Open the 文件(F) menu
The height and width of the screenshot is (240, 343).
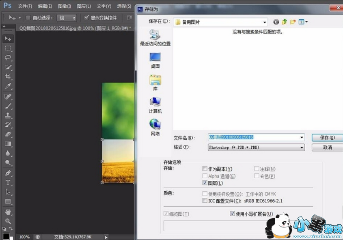tap(25, 6)
